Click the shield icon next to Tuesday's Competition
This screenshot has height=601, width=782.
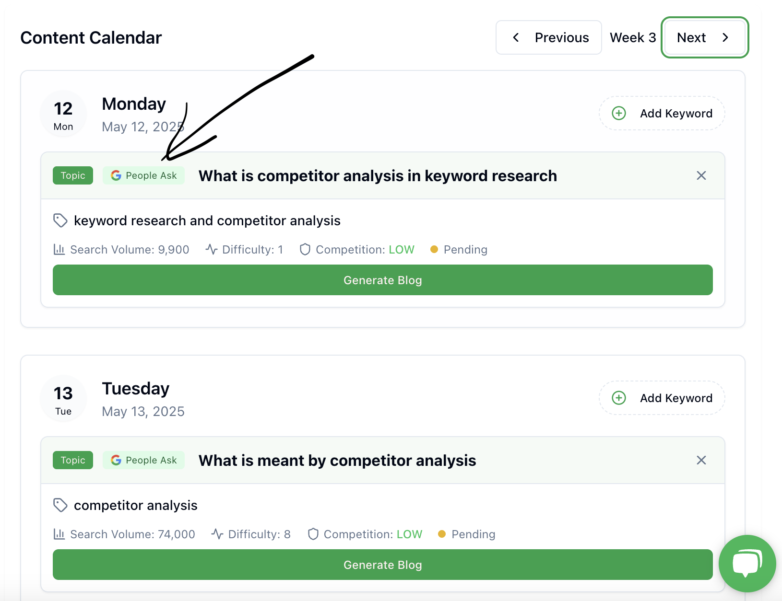click(x=313, y=534)
